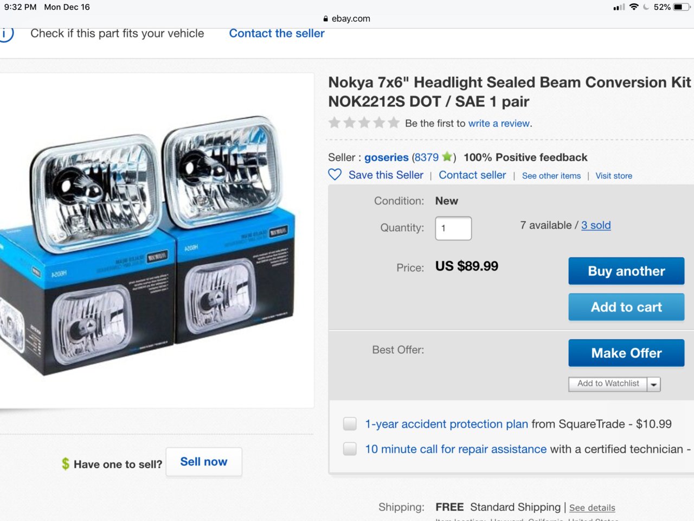The width and height of the screenshot is (694, 521).
Task: Check the 1-year accident protection plan box
Action: coord(350,423)
